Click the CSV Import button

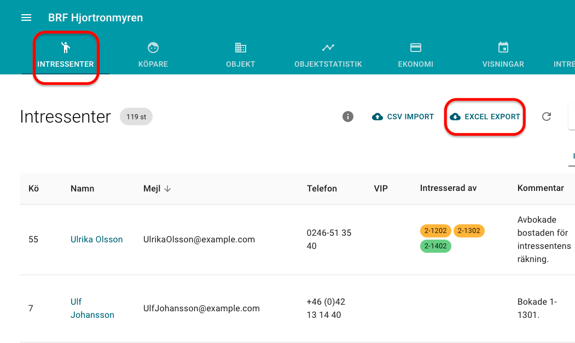pos(403,117)
